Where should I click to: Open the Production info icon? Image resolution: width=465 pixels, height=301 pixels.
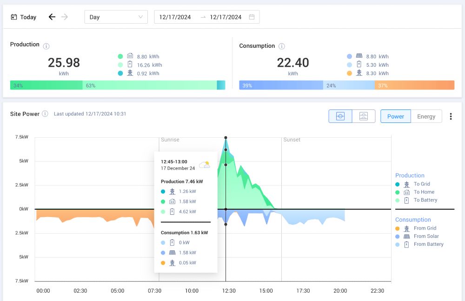tap(46, 46)
